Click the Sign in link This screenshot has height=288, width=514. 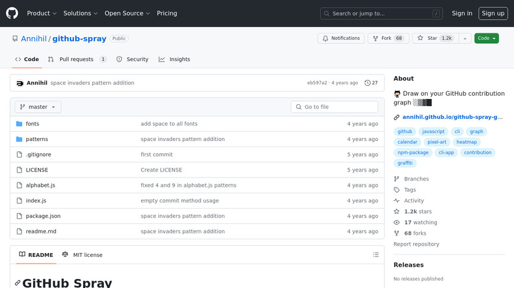coord(462,13)
